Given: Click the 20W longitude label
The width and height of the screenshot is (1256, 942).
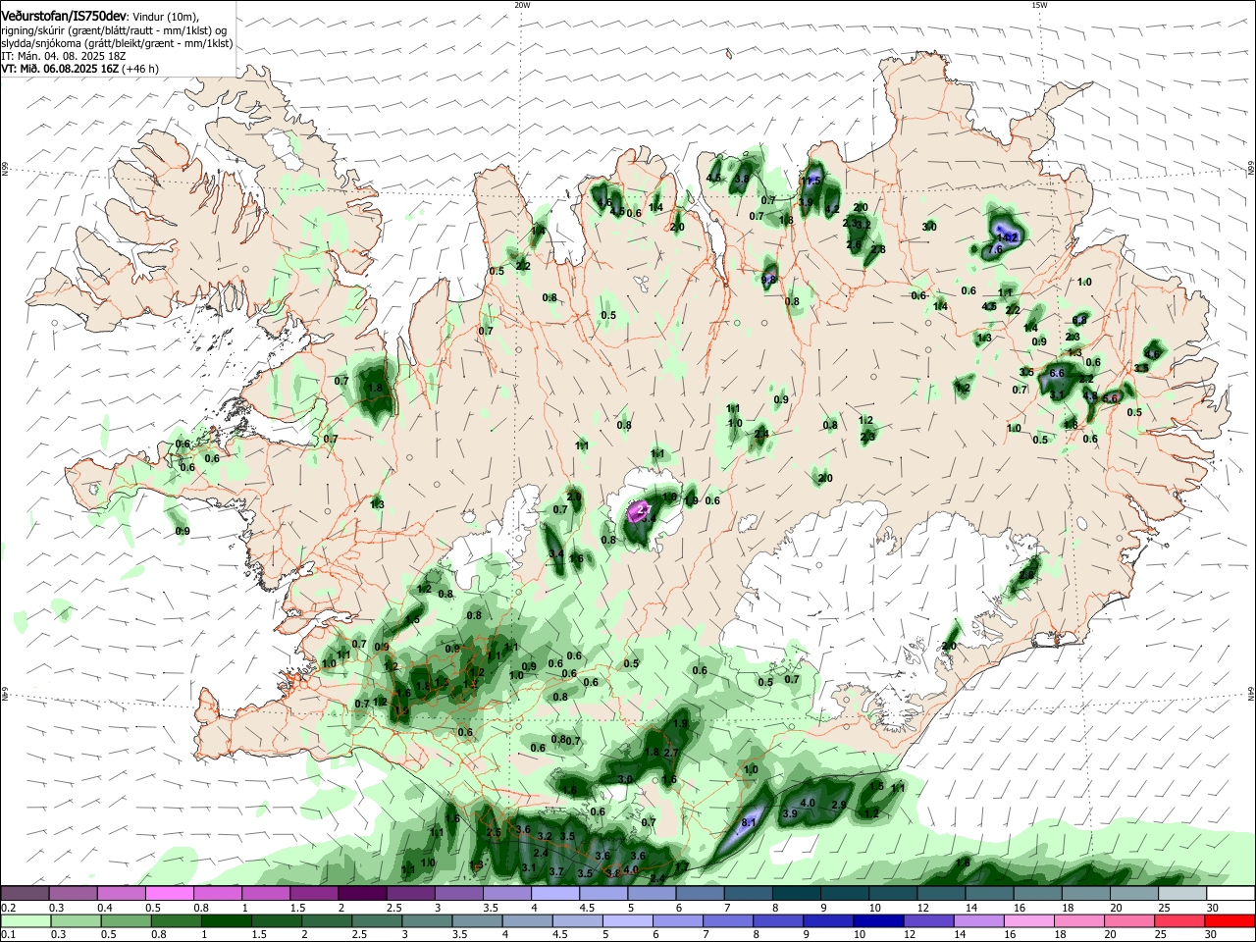Looking at the screenshot, I should tap(522, 5).
